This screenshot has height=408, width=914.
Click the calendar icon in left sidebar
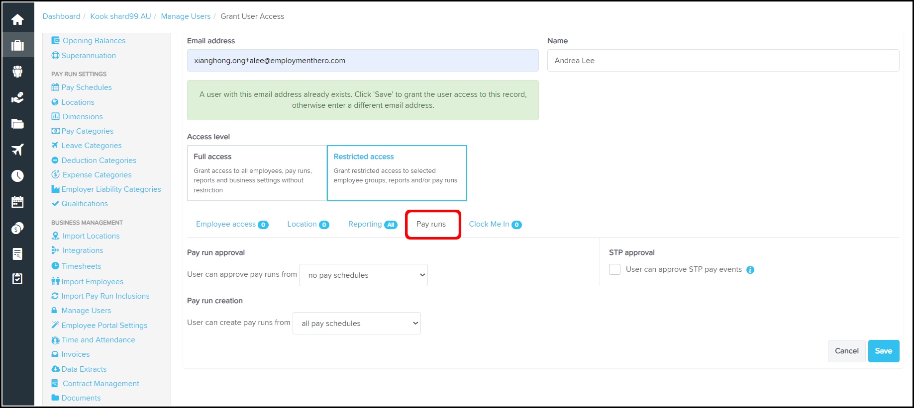click(17, 202)
